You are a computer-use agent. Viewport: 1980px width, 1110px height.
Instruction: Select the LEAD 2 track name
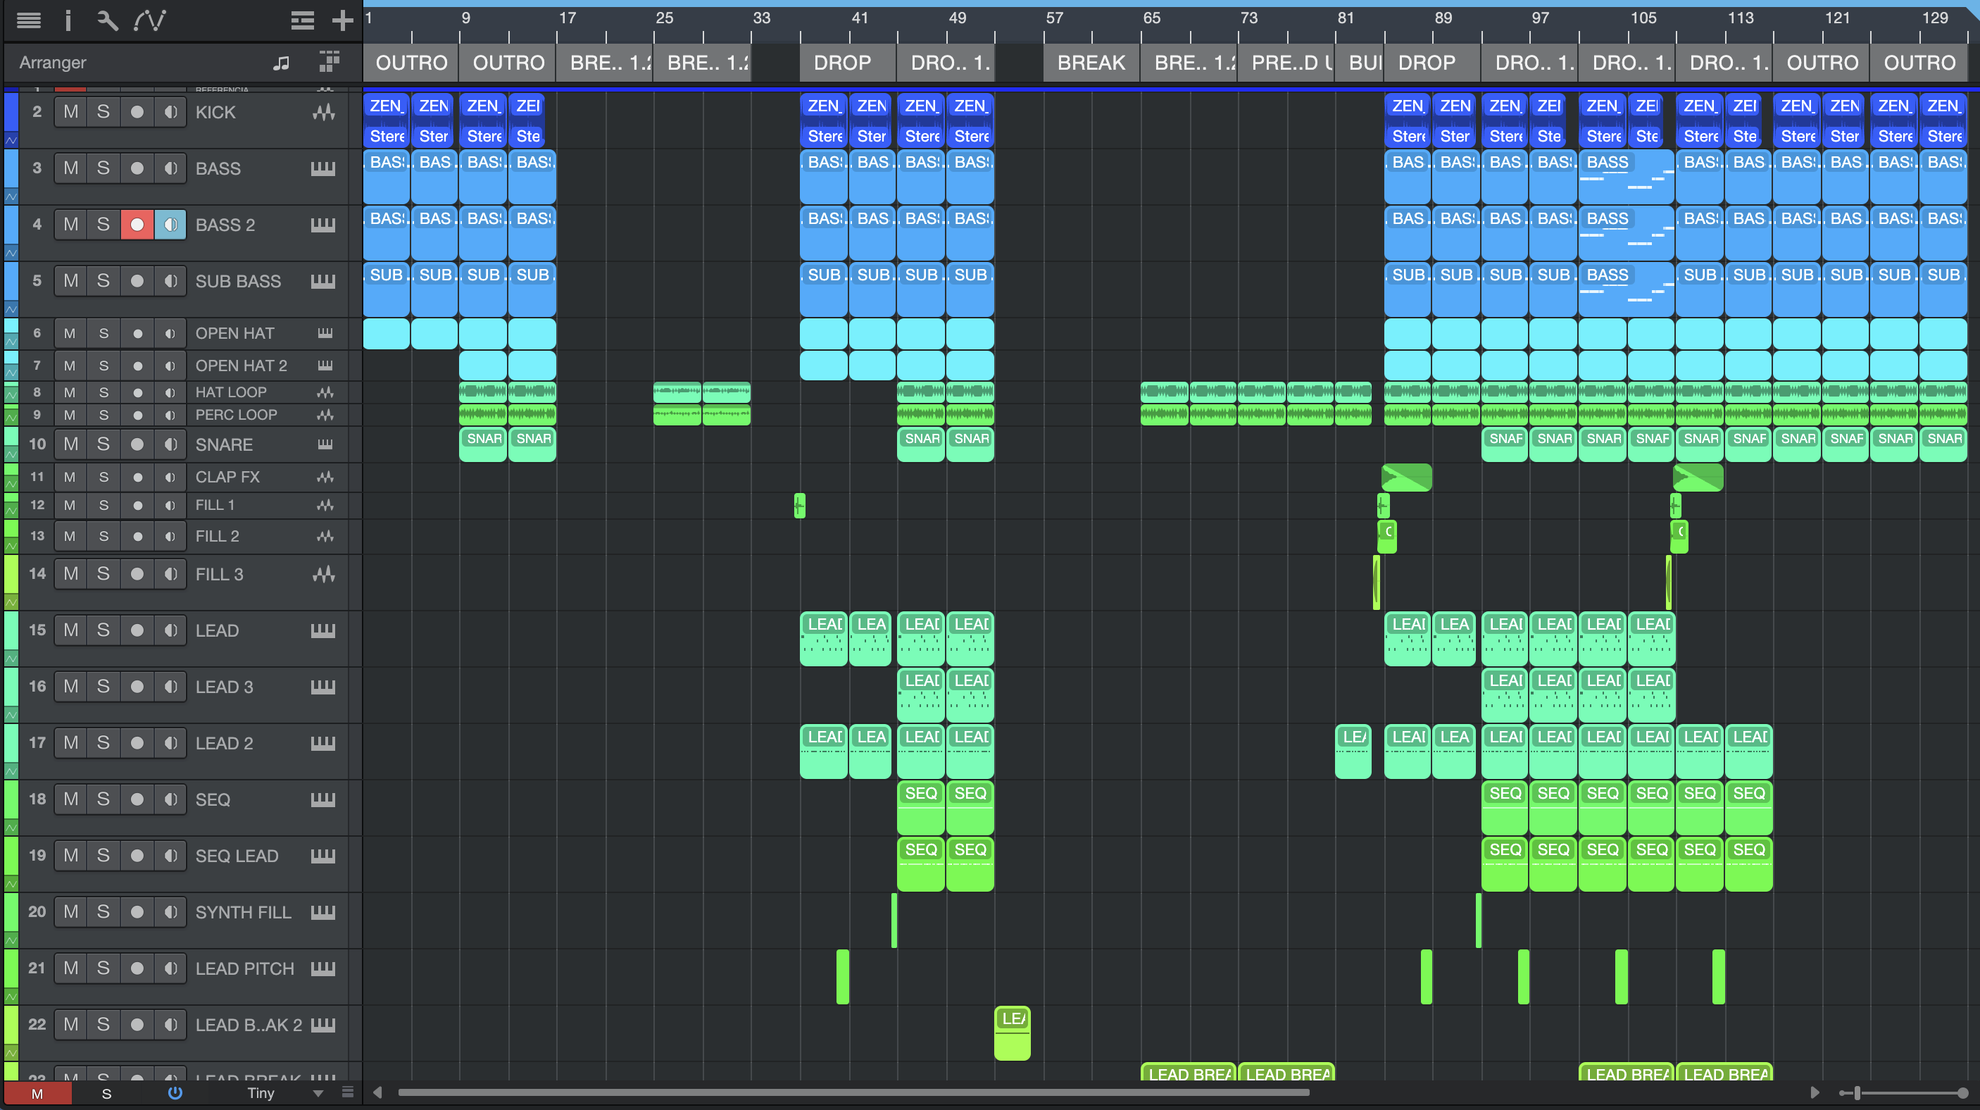224,743
